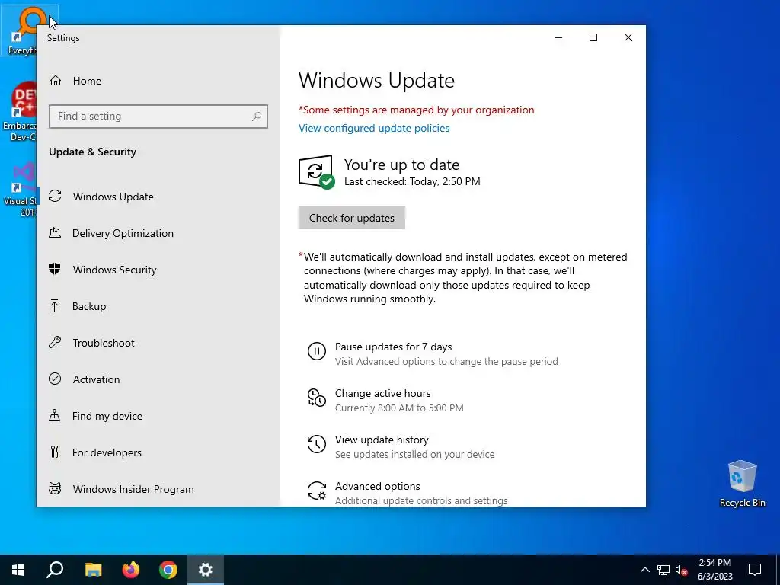Click the change active hours clock icon

pos(317,398)
